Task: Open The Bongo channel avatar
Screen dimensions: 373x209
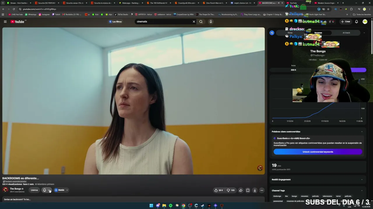Action: [x=5, y=190]
